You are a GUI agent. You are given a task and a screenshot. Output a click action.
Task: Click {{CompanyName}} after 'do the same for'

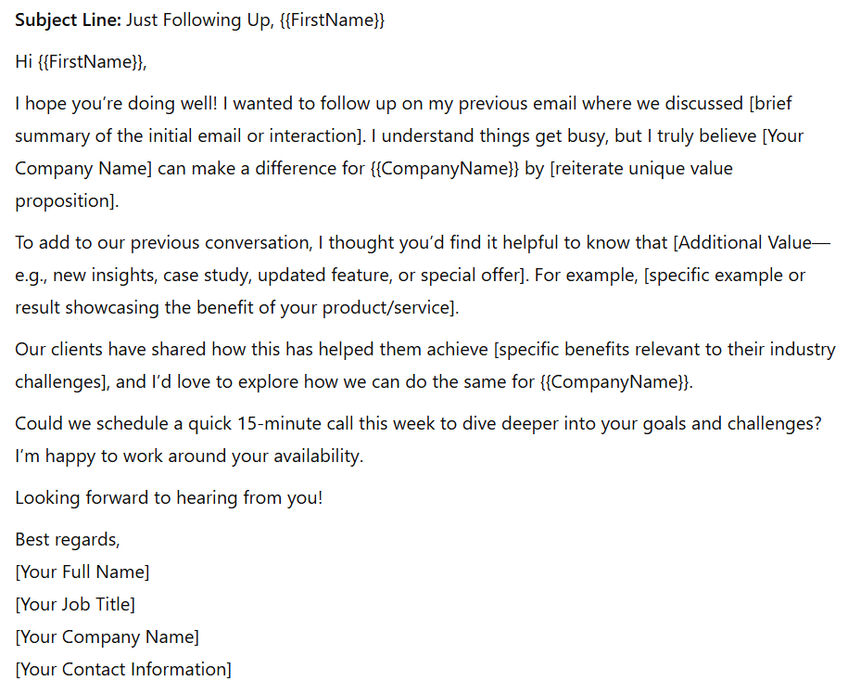click(614, 381)
